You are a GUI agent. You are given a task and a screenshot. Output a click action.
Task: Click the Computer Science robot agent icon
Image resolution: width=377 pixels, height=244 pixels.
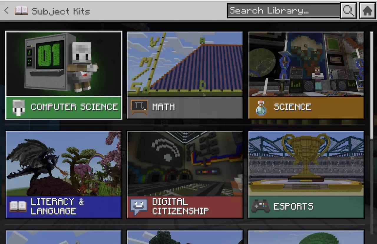(19, 107)
